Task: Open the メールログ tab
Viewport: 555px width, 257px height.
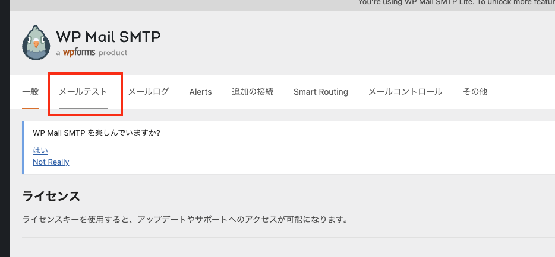Action: 149,92
